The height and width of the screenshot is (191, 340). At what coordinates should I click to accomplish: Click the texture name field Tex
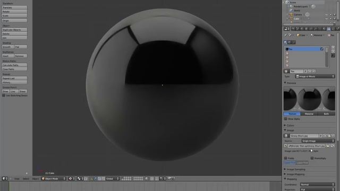click(296, 71)
